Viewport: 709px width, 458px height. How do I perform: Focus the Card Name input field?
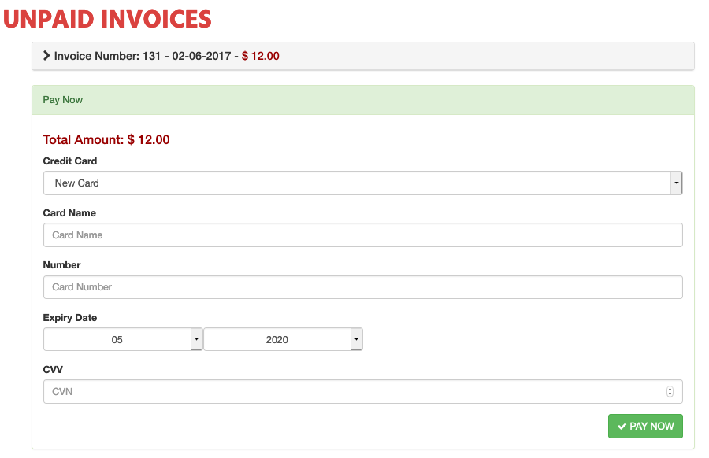pos(362,235)
